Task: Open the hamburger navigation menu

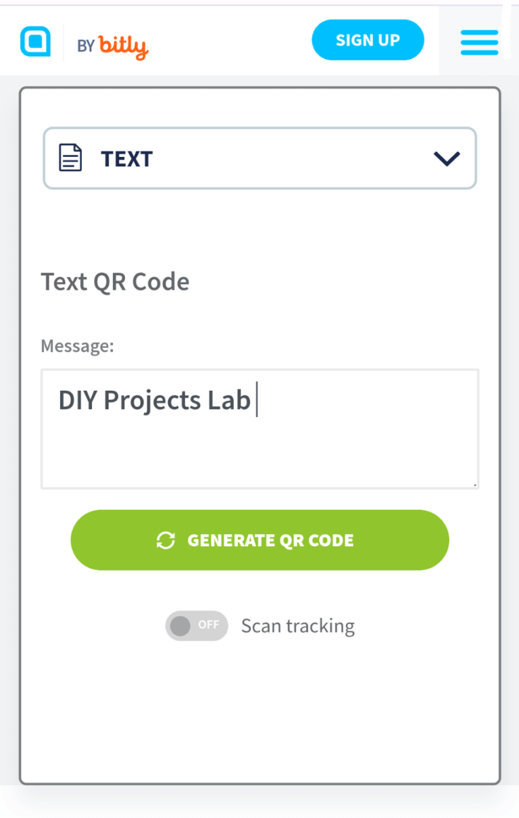Action: click(479, 41)
